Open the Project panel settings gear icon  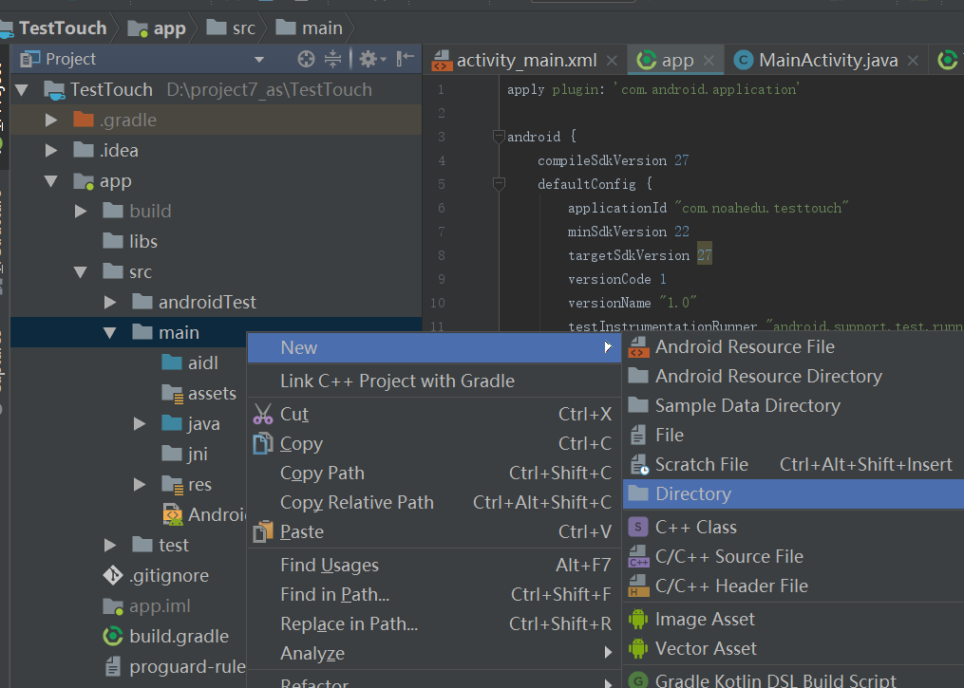[x=369, y=59]
